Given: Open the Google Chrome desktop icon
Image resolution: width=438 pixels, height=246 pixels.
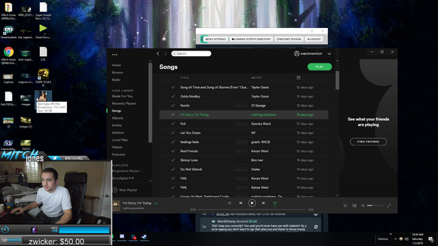Looking at the screenshot, I should point(8,55).
